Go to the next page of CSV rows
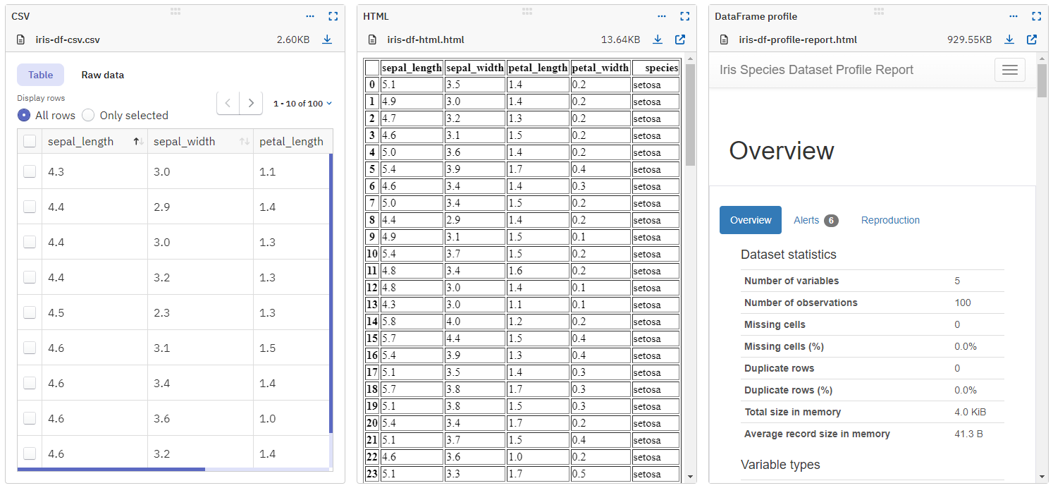The width and height of the screenshot is (1053, 488). (251, 103)
